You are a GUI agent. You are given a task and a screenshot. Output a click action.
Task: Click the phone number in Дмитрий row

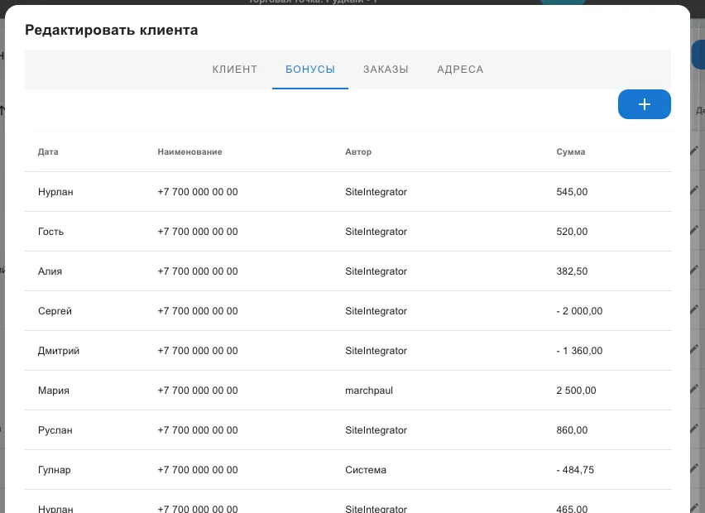click(198, 351)
